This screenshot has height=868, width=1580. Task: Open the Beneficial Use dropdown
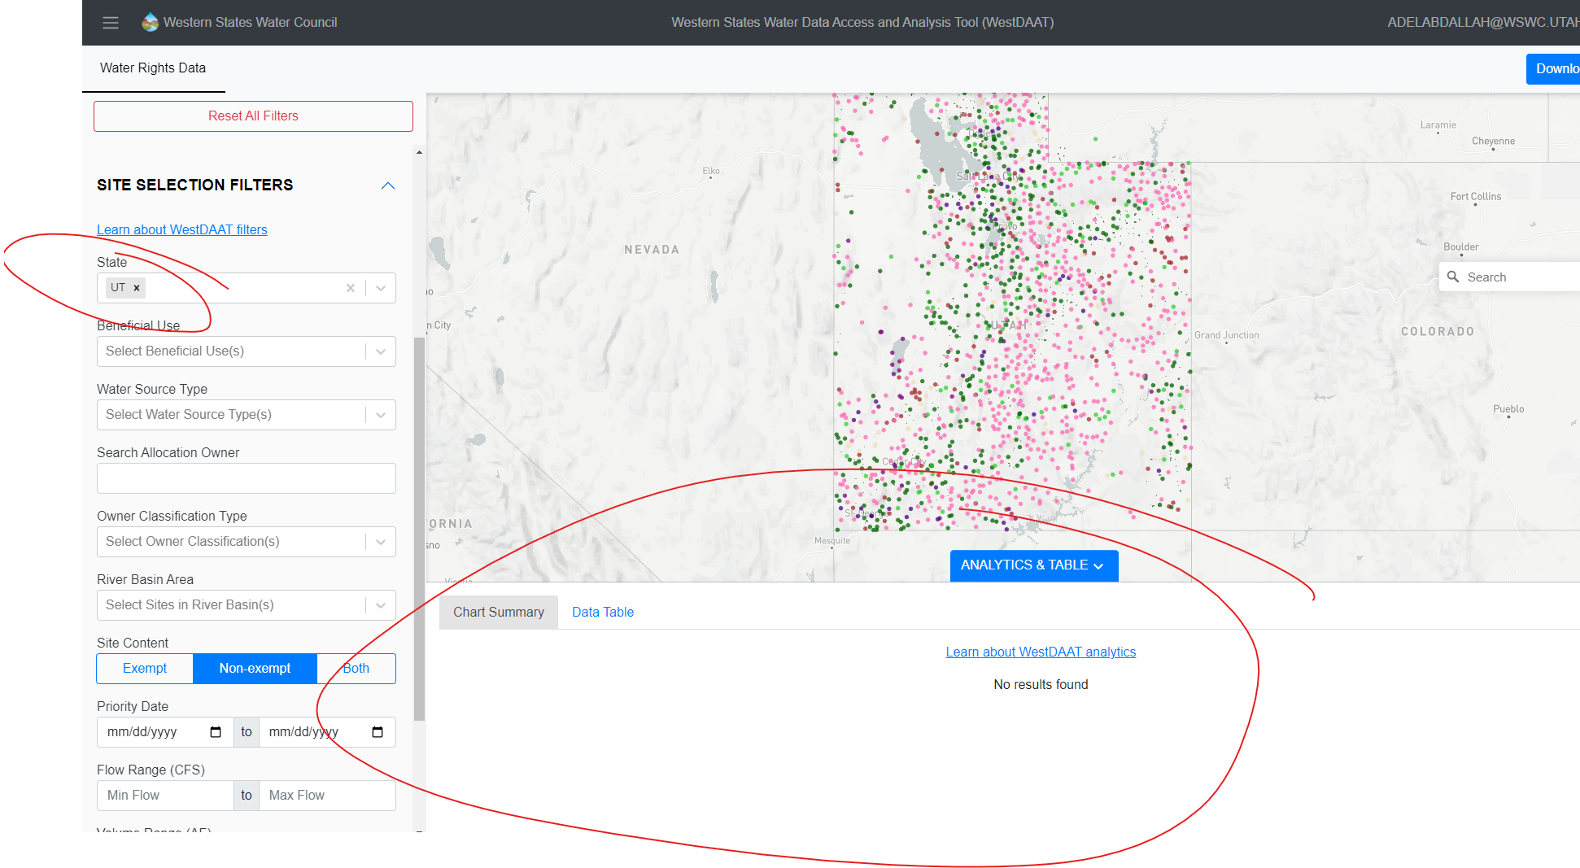(380, 351)
